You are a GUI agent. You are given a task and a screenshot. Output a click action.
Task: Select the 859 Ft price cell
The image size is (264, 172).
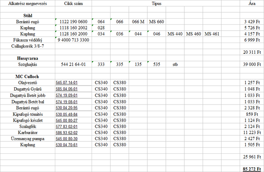252,114
